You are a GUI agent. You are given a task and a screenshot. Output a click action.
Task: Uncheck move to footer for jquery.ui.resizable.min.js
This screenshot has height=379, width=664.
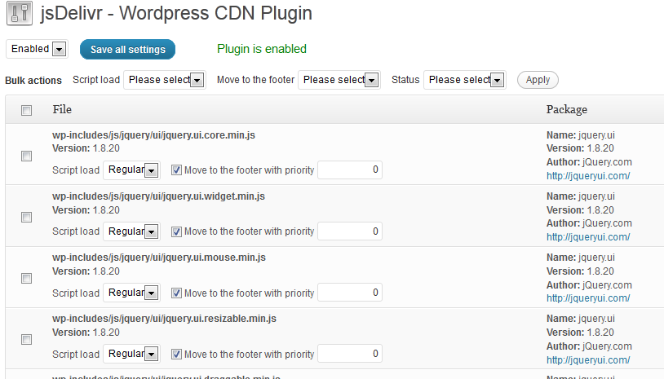point(176,354)
